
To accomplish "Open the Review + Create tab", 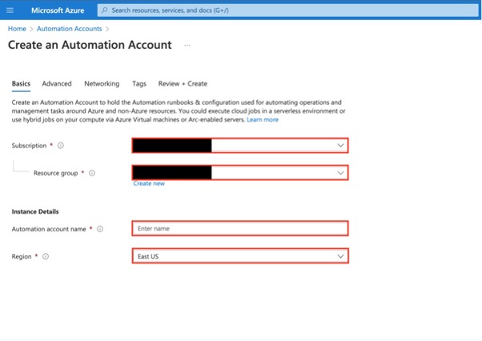I will coord(183,83).
